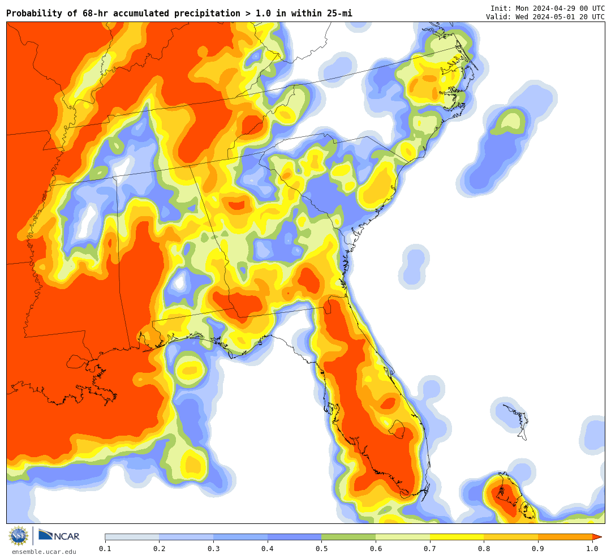Viewport: 611px width, 559px height.
Task: Click the 0.9 colorbar tick label
Action: (x=539, y=549)
